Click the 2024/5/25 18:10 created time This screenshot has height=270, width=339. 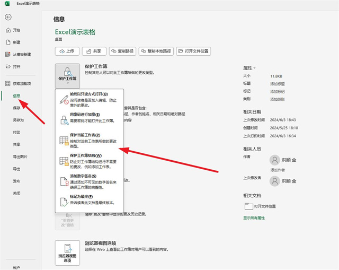(x=284, y=128)
